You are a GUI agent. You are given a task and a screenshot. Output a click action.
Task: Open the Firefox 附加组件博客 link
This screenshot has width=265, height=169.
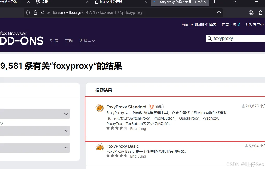[199, 24]
